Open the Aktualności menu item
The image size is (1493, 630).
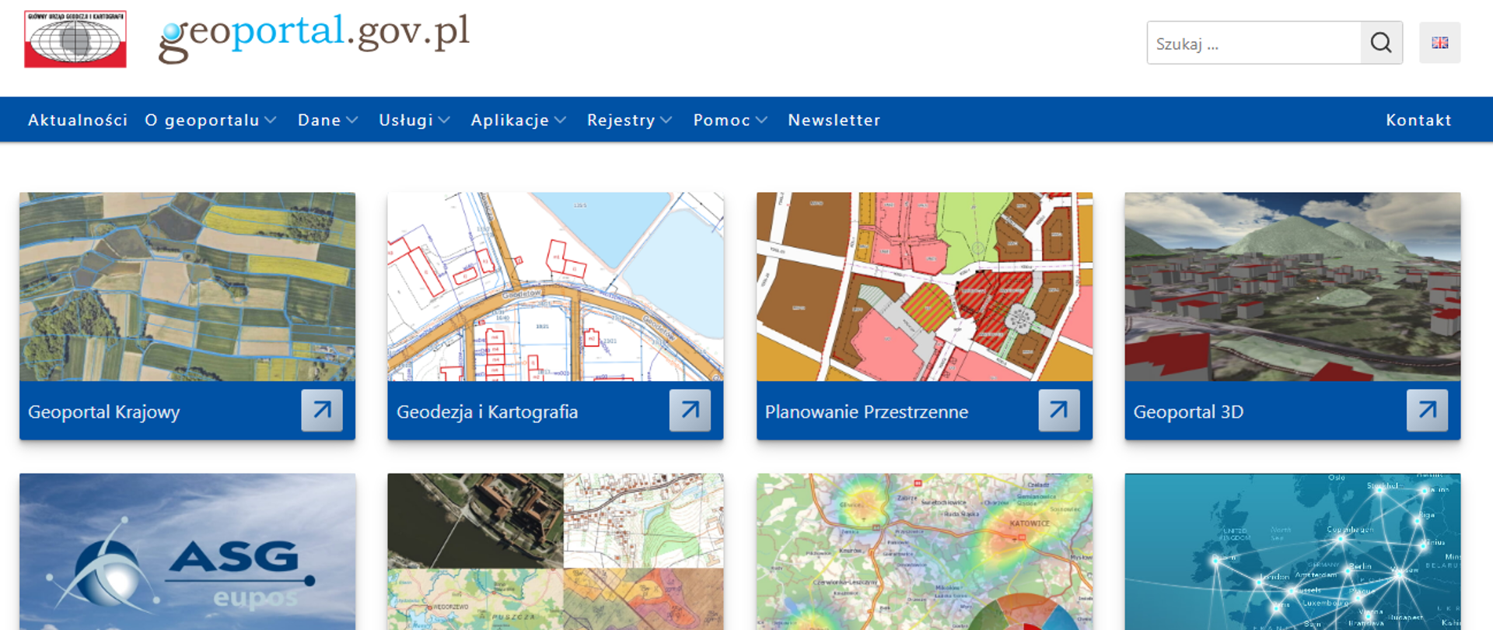(x=78, y=120)
